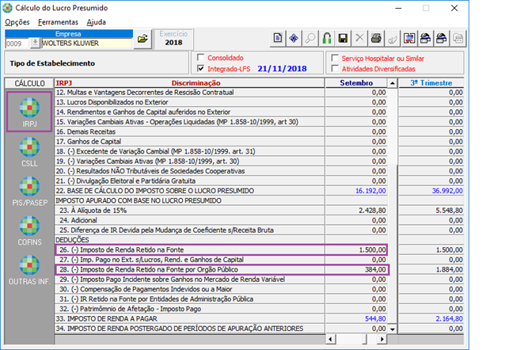Enable the Consolidado checkbox
532x350 pixels.
tap(201, 57)
